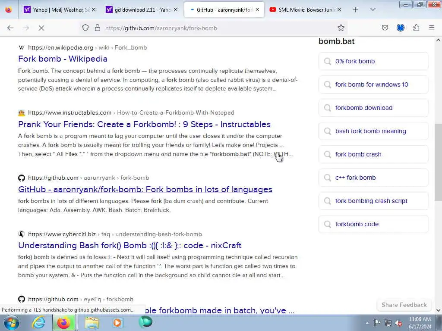This screenshot has width=442, height=331.
Task: Click the green round taskbar app icon
Action: (145, 322)
